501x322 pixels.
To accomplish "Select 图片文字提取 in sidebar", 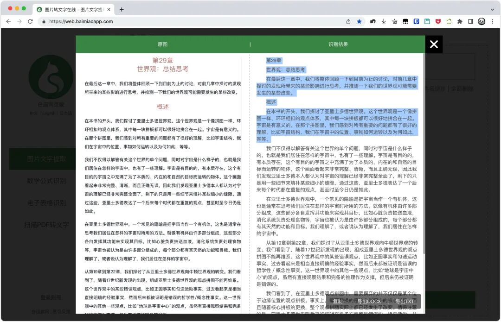I will (x=46, y=158).
